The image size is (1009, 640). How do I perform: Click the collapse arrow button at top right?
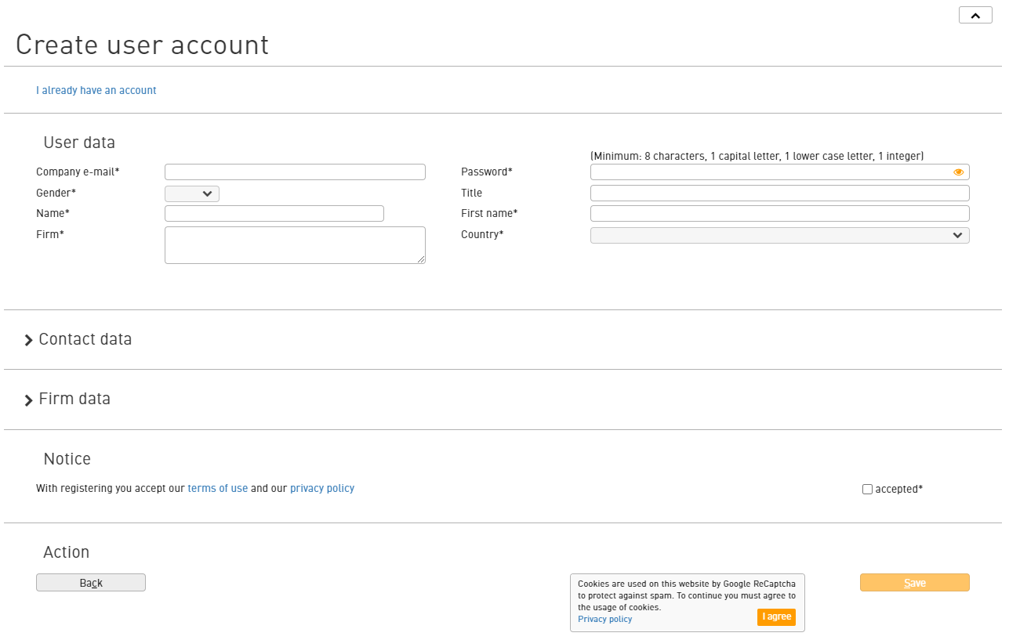(975, 16)
